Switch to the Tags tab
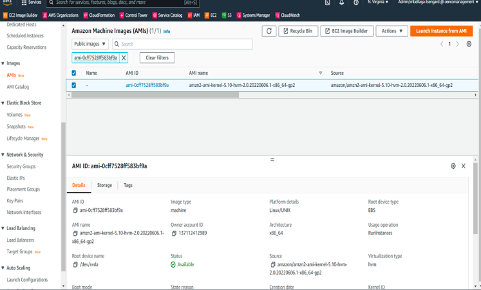 (x=128, y=185)
